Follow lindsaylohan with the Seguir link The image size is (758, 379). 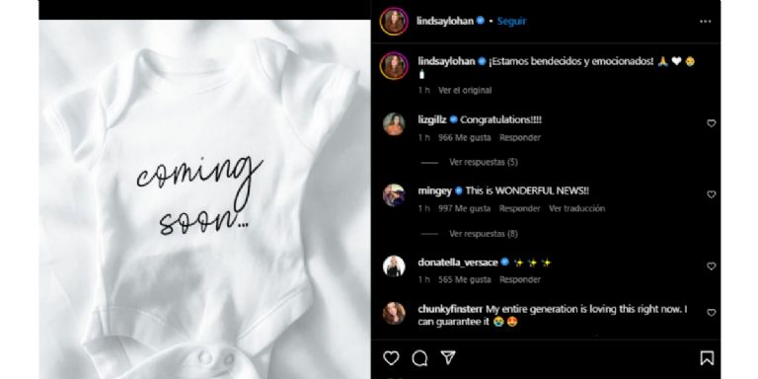coord(511,22)
